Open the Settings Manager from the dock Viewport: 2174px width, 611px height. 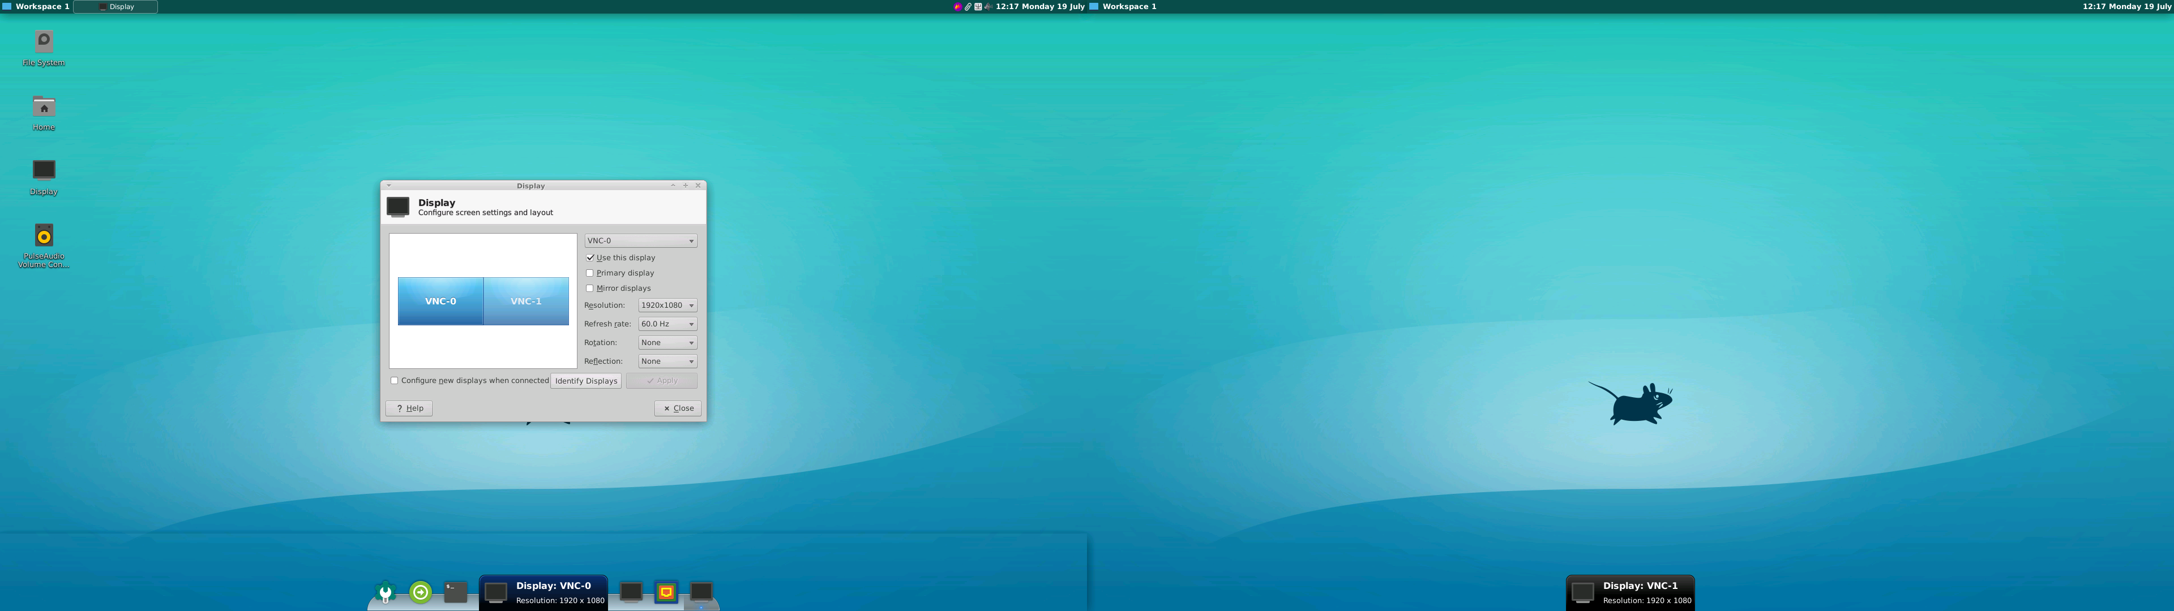387,593
